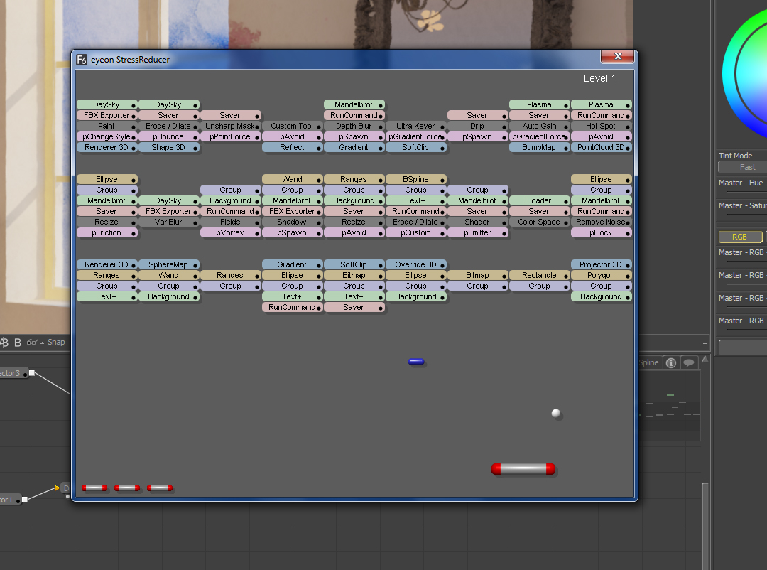Open the comments speech bubble tab

(x=689, y=363)
